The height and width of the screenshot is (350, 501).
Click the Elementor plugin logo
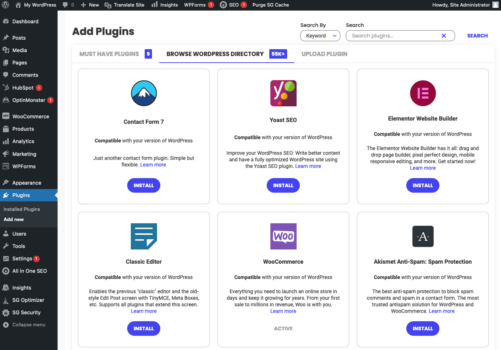[423, 93]
